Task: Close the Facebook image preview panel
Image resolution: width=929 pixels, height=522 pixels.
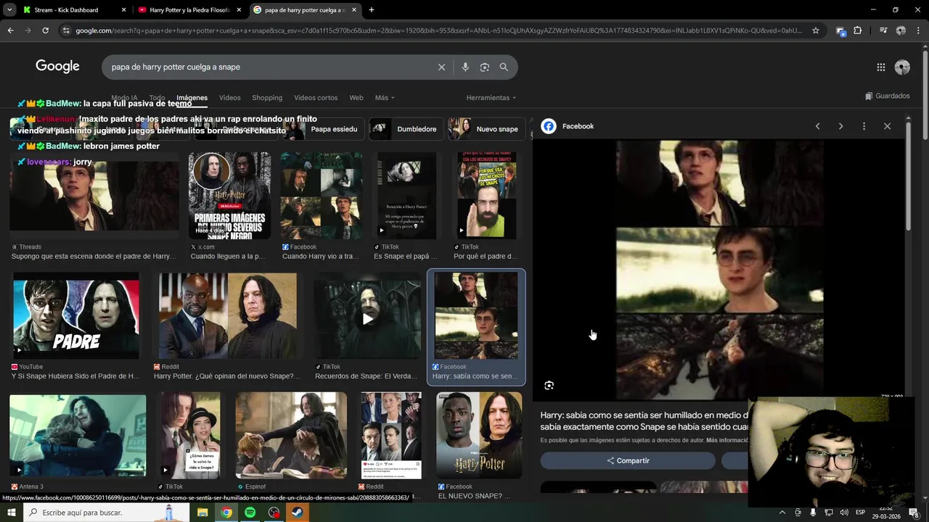Action: coord(887,126)
